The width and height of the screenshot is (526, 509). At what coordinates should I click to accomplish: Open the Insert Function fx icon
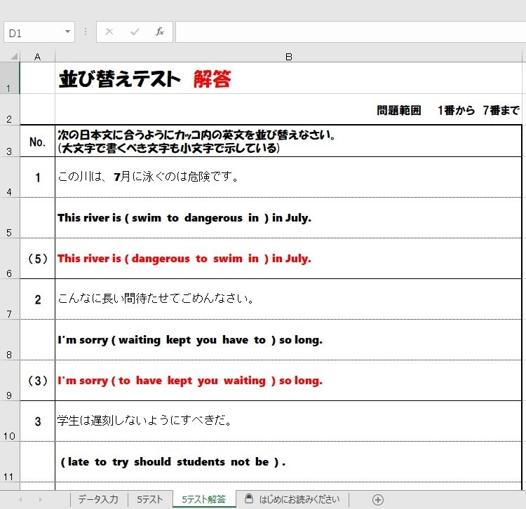click(x=160, y=32)
